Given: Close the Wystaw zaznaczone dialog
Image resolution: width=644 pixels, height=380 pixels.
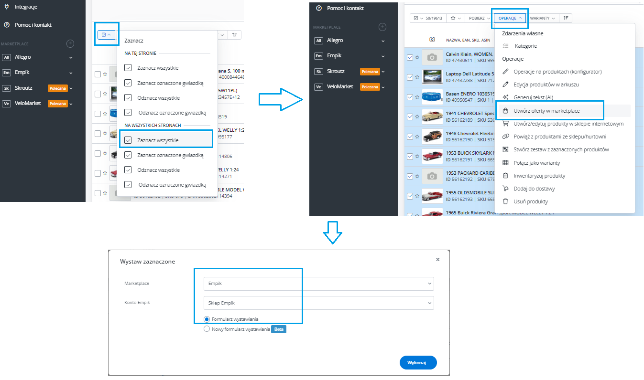Looking at the screenshot, I should click(437, 259).
